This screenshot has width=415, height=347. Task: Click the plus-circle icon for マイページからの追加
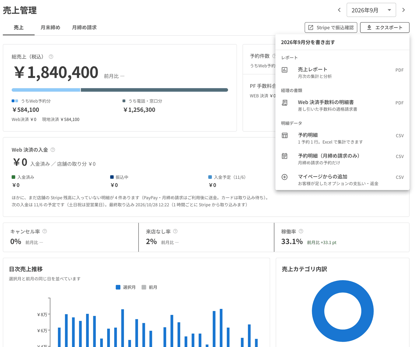[285, 177]
